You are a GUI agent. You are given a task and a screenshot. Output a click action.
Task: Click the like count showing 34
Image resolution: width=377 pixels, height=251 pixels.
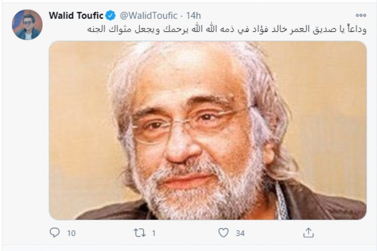pyautogui.click(x=240, y=233)
